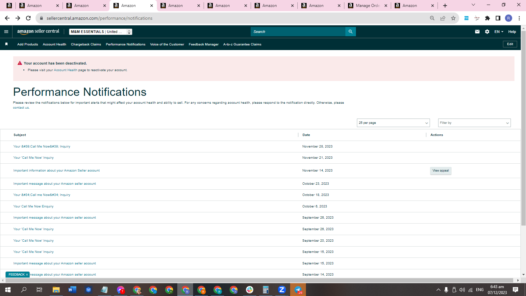Expand the EN language dropdown
Screen dimensions: 526x296
click(x=499, y=32)
